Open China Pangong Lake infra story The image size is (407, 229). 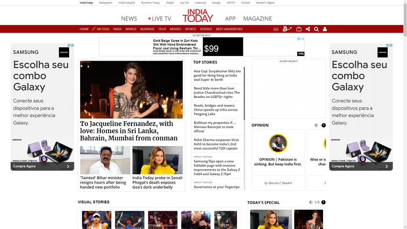point(216,109)
